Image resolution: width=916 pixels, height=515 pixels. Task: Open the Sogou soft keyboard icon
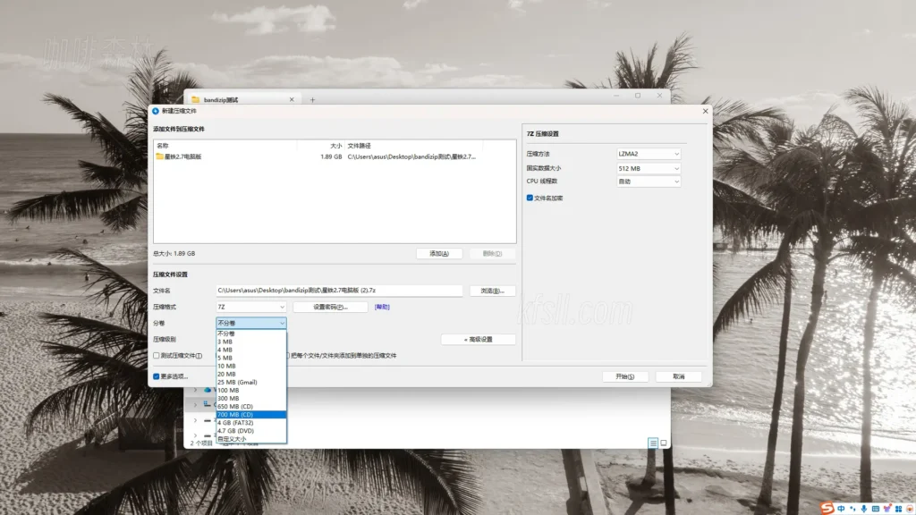[876, 508]
